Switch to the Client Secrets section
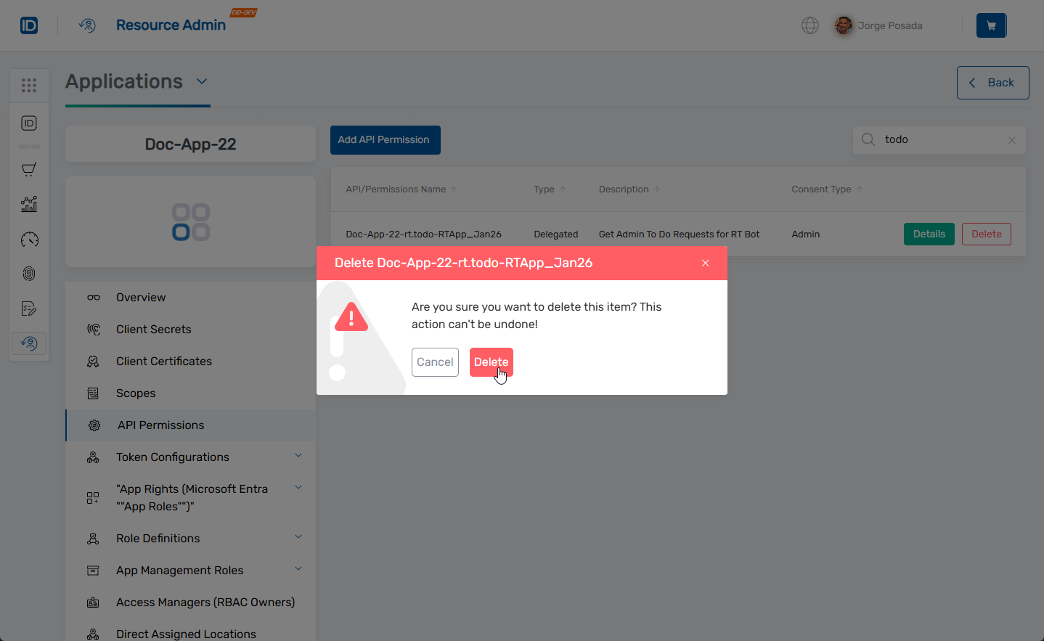This screenshot has width=1044, height=641. click(x=153, y=329)
